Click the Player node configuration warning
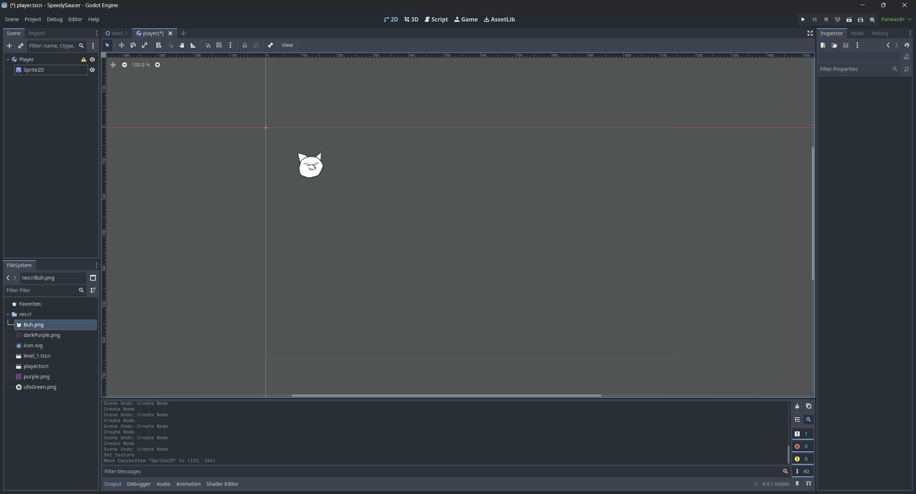916x494 pixels. pyautogui.click(x=84, y=59)
